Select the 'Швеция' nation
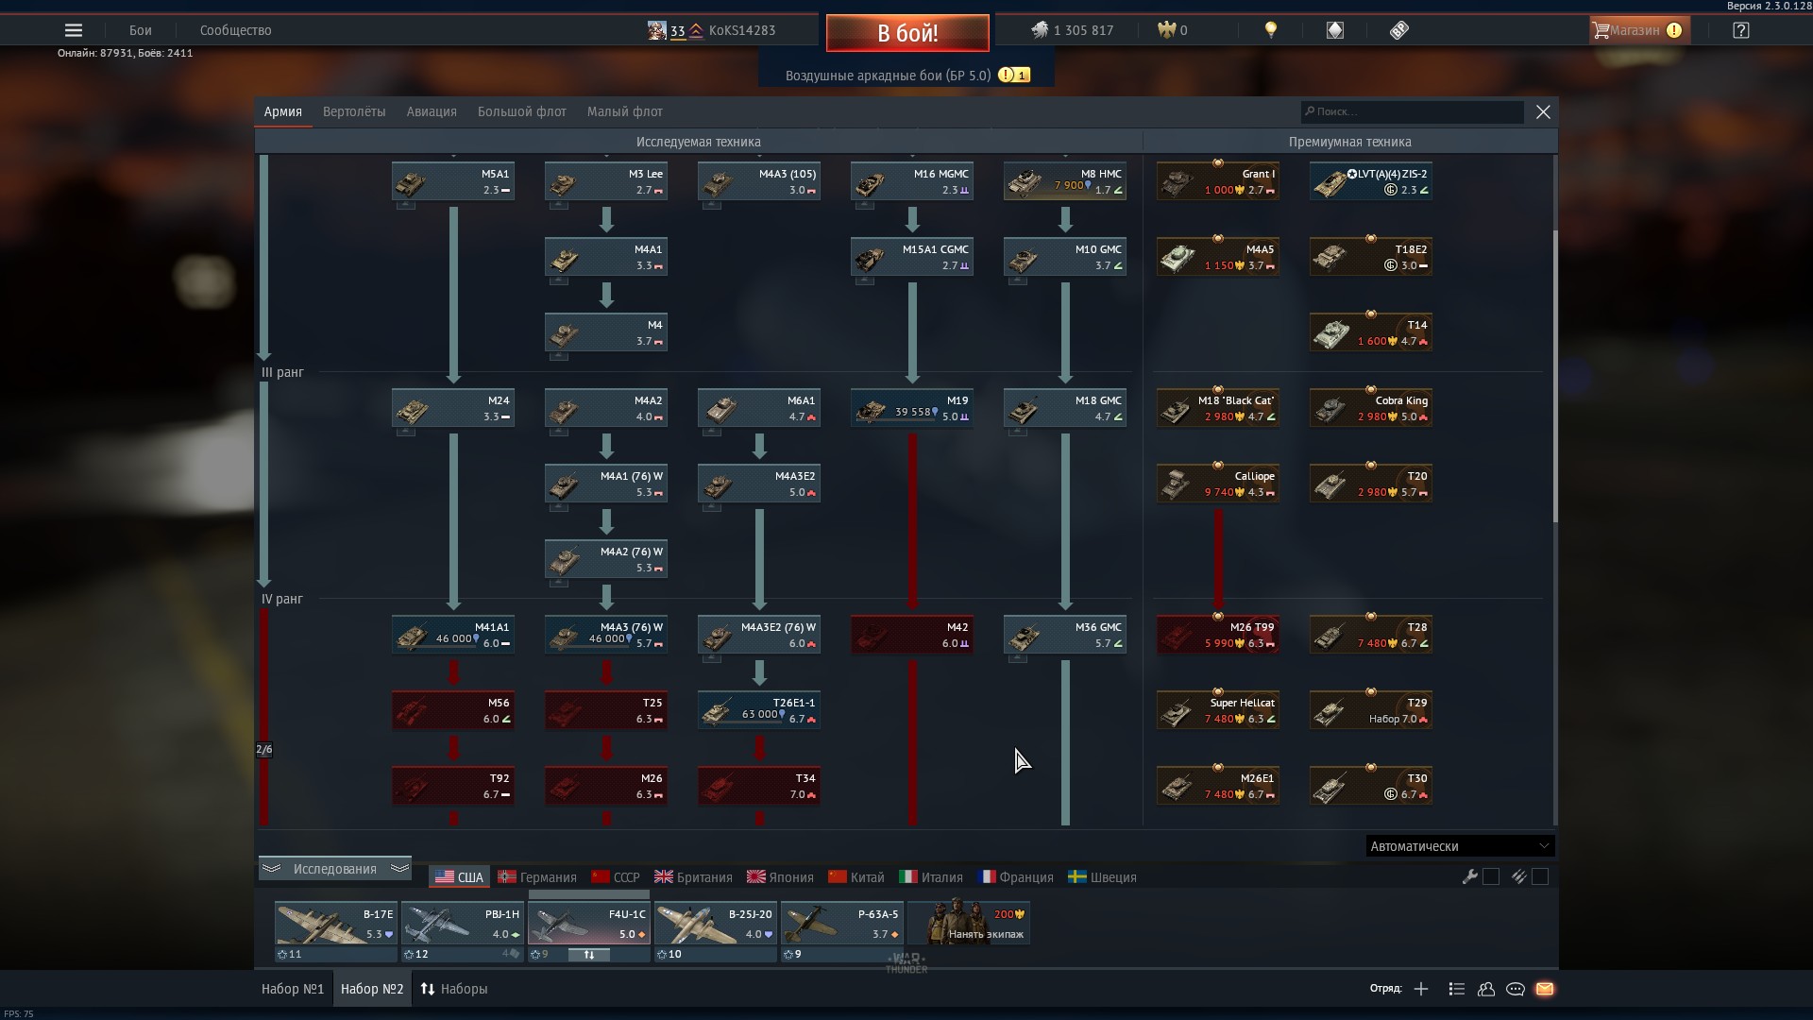 [1102, 877]
